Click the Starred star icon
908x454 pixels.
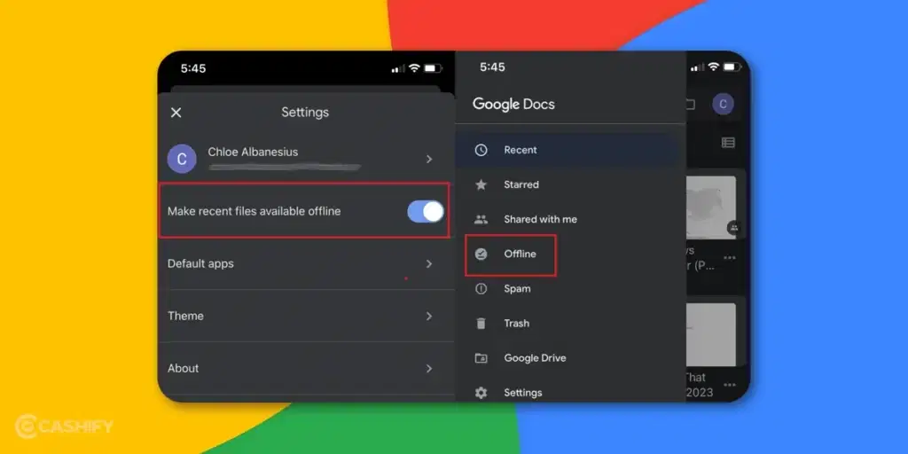(x=481, y=184)
